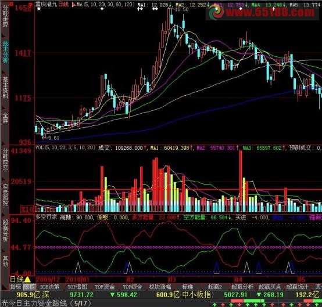This screenshot has width=322, height=307.
Task: Select the 模板 bottom tab
Action: (29, 287)
